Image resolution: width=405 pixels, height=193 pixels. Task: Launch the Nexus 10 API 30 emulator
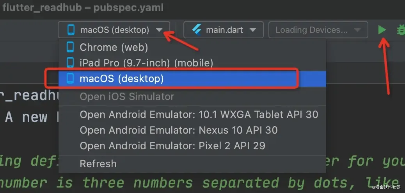179,130
